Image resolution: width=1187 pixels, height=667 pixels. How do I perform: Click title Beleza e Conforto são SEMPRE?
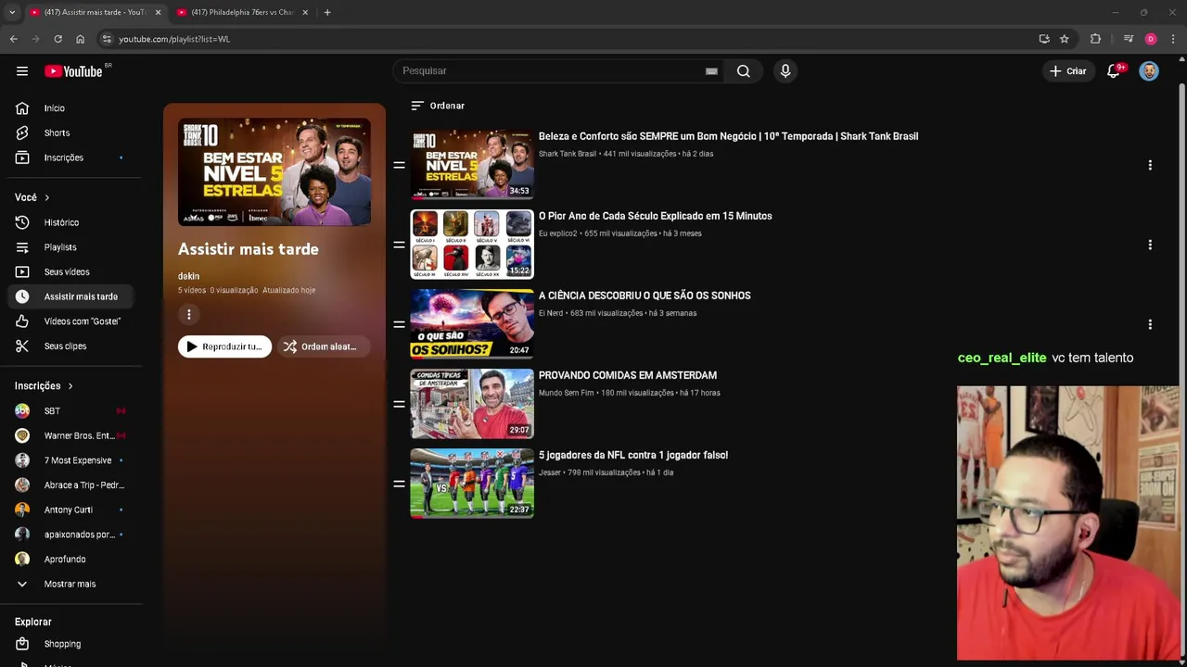click(x=728, y=136)
